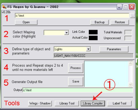Click the Parameters button

coord(114,49)
